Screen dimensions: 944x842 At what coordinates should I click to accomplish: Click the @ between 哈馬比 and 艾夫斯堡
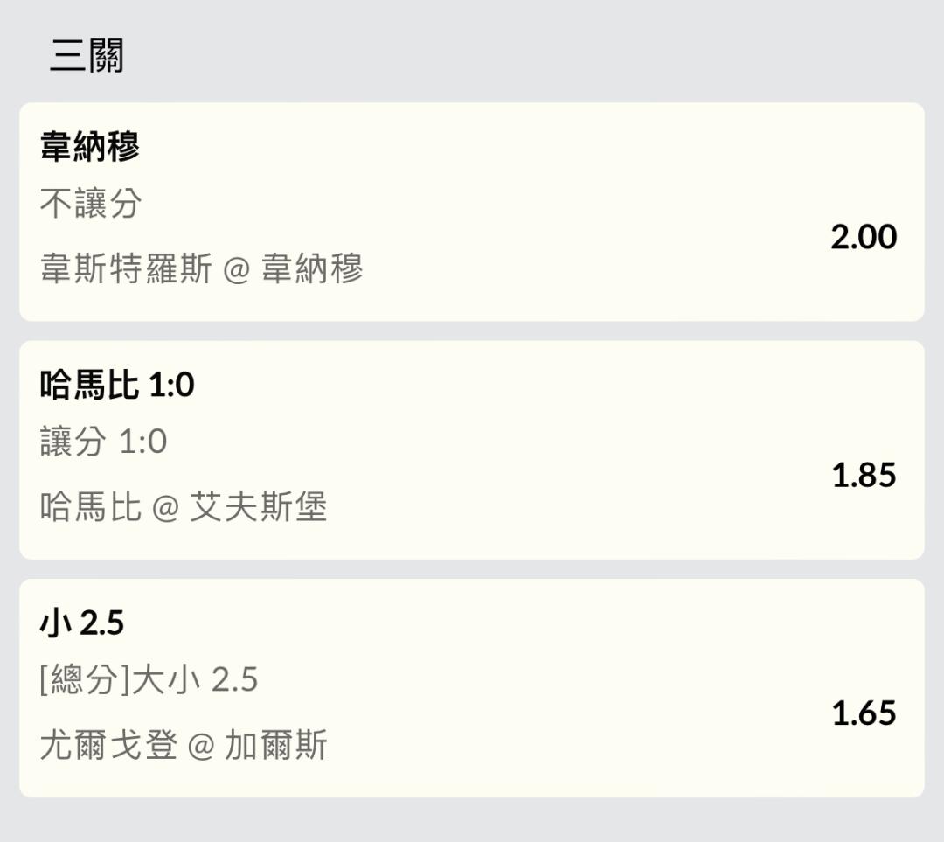[x=166, y=507]
